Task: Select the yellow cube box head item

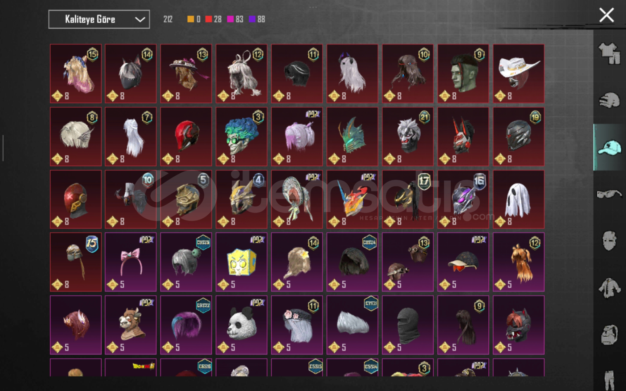Action: (241, 262)
